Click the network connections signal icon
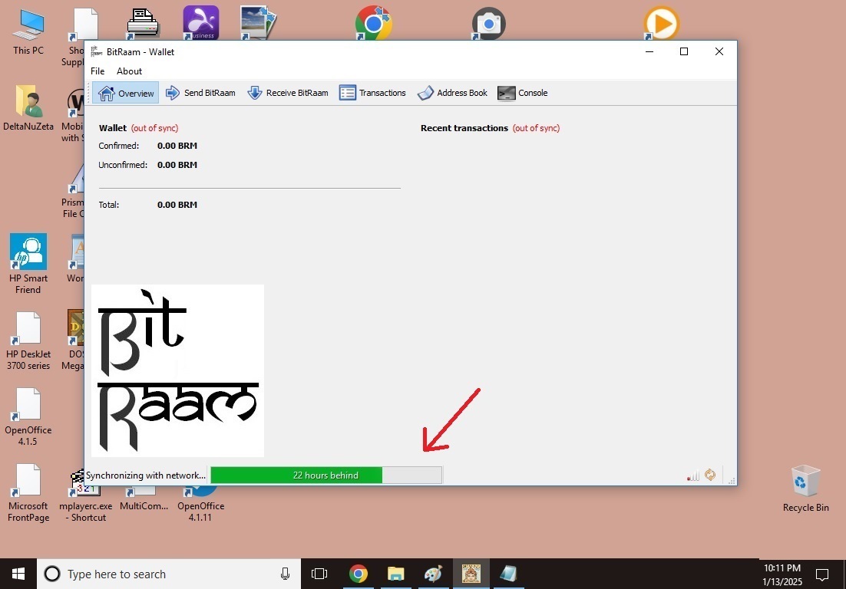 [693, 475]
